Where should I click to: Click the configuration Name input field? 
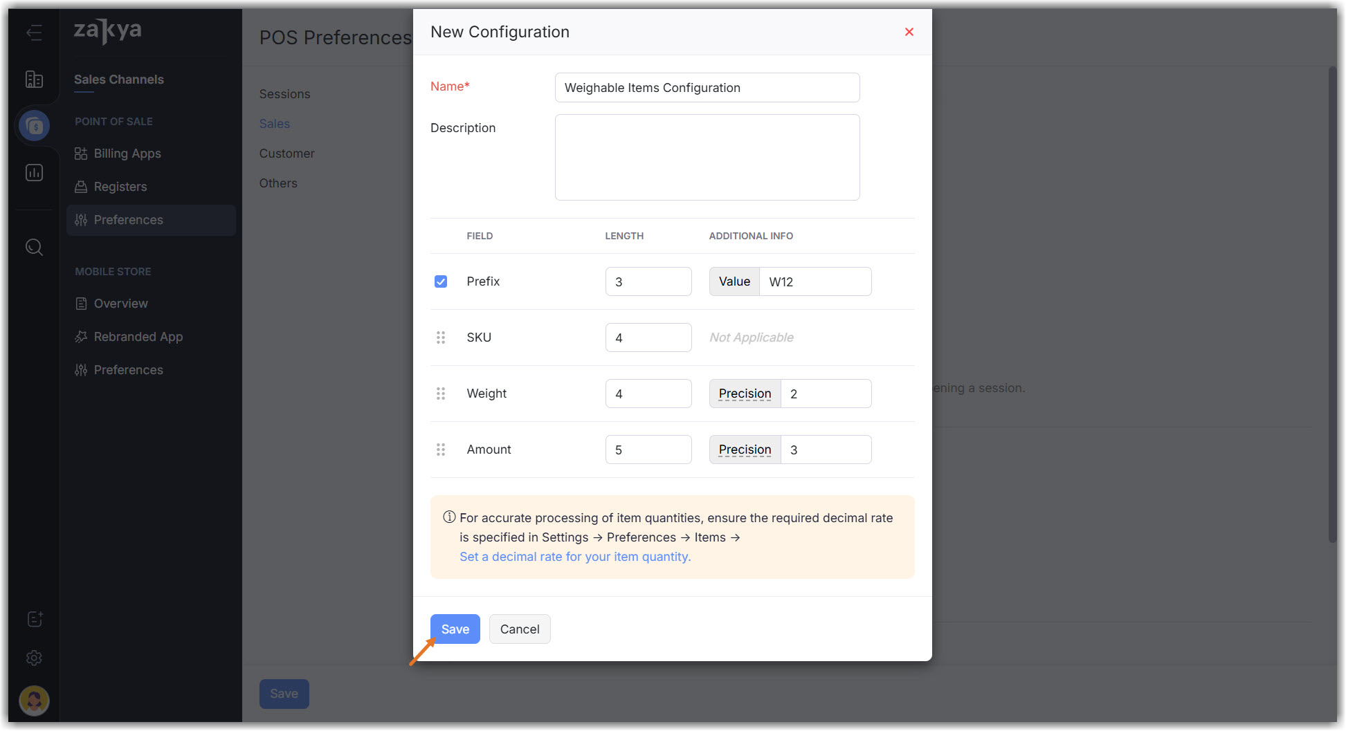707,88
